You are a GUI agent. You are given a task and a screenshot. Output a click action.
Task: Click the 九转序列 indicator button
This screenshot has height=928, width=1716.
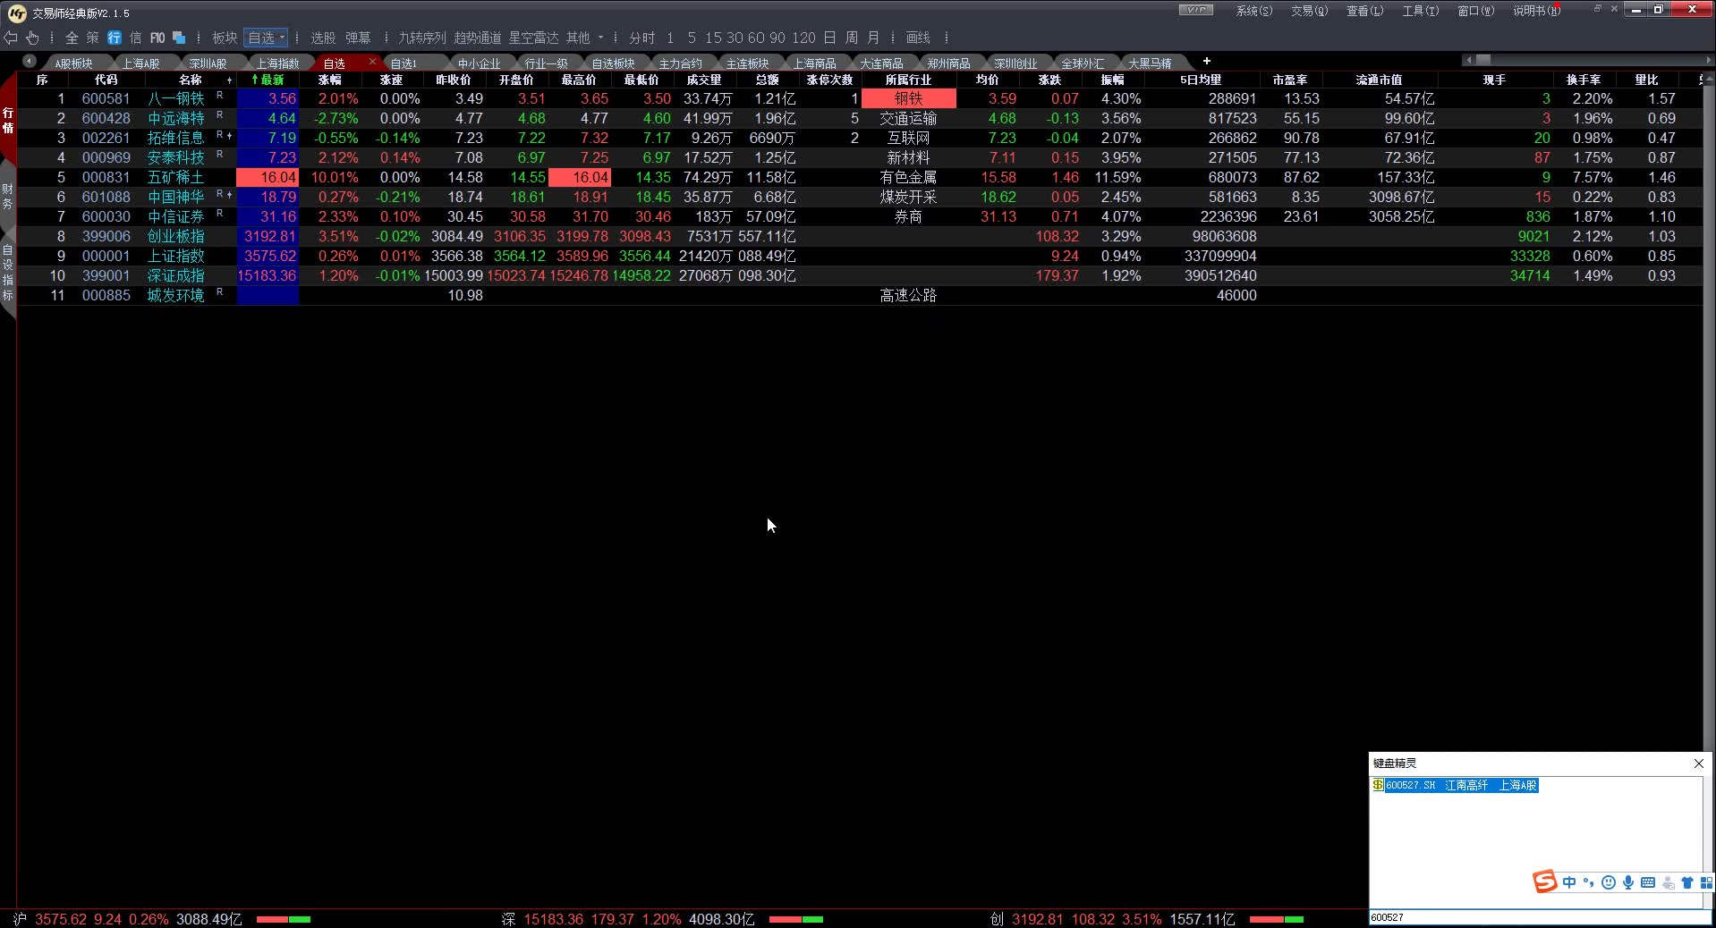click(421, 38)
